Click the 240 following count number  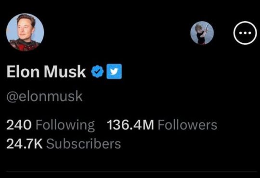pyautogui.click(x=19, y=125)
